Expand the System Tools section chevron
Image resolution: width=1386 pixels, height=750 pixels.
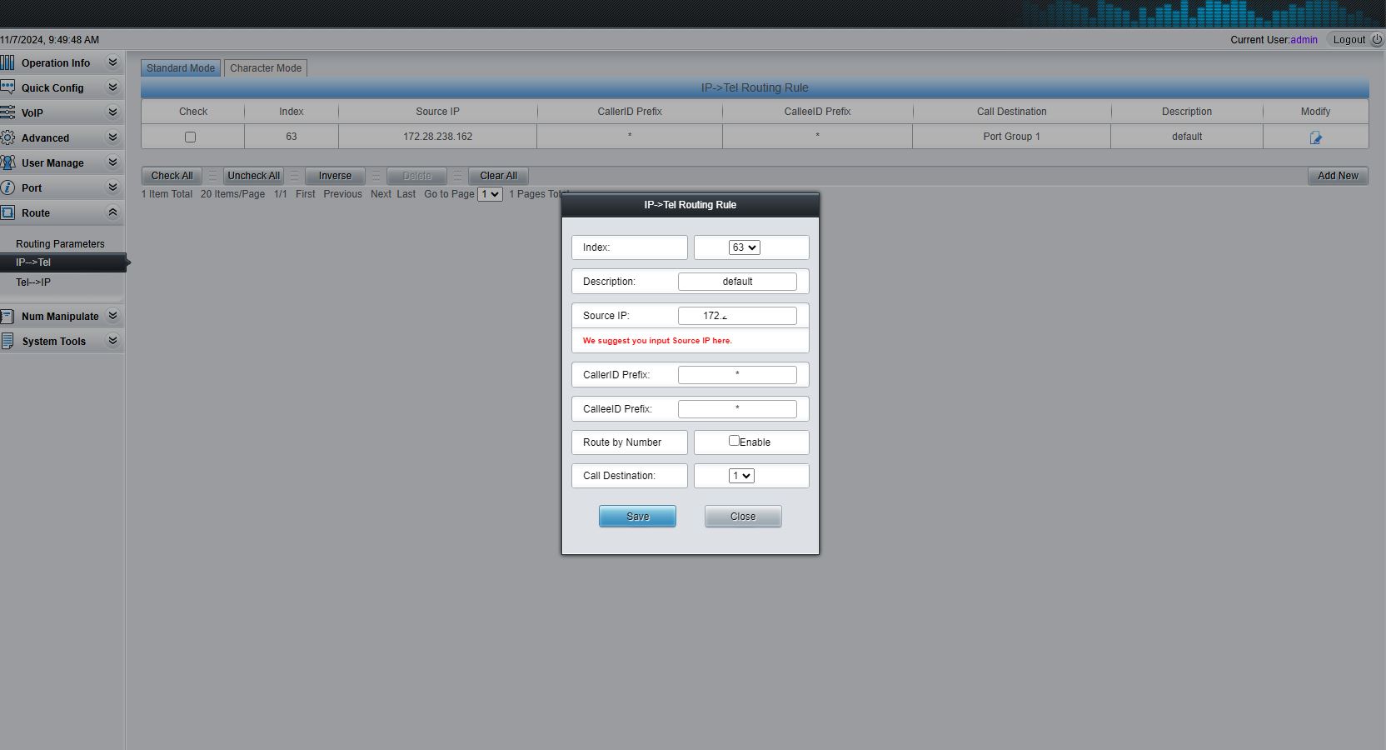click(112, 341)
